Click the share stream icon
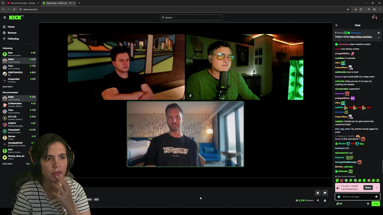 (318, 200)
